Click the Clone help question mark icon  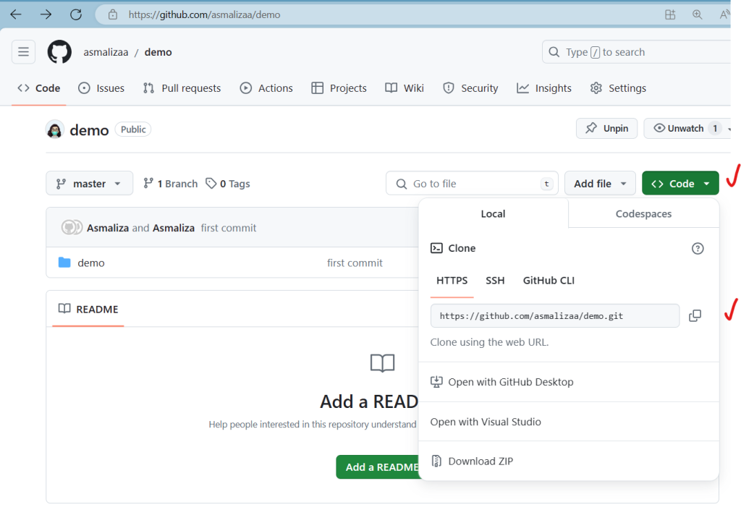[x=698, y=248]
